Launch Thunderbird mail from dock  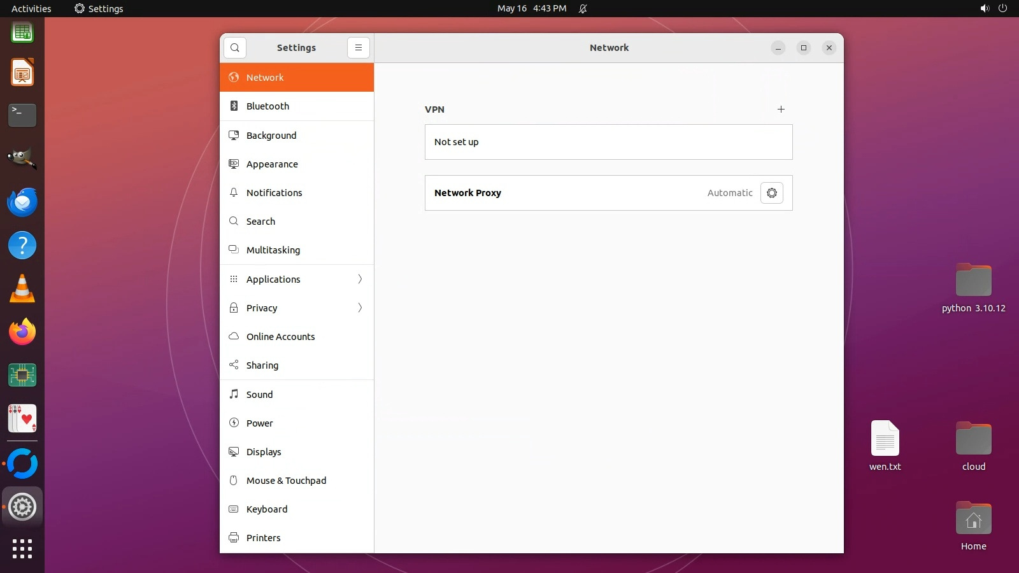[x=22, y=202]
